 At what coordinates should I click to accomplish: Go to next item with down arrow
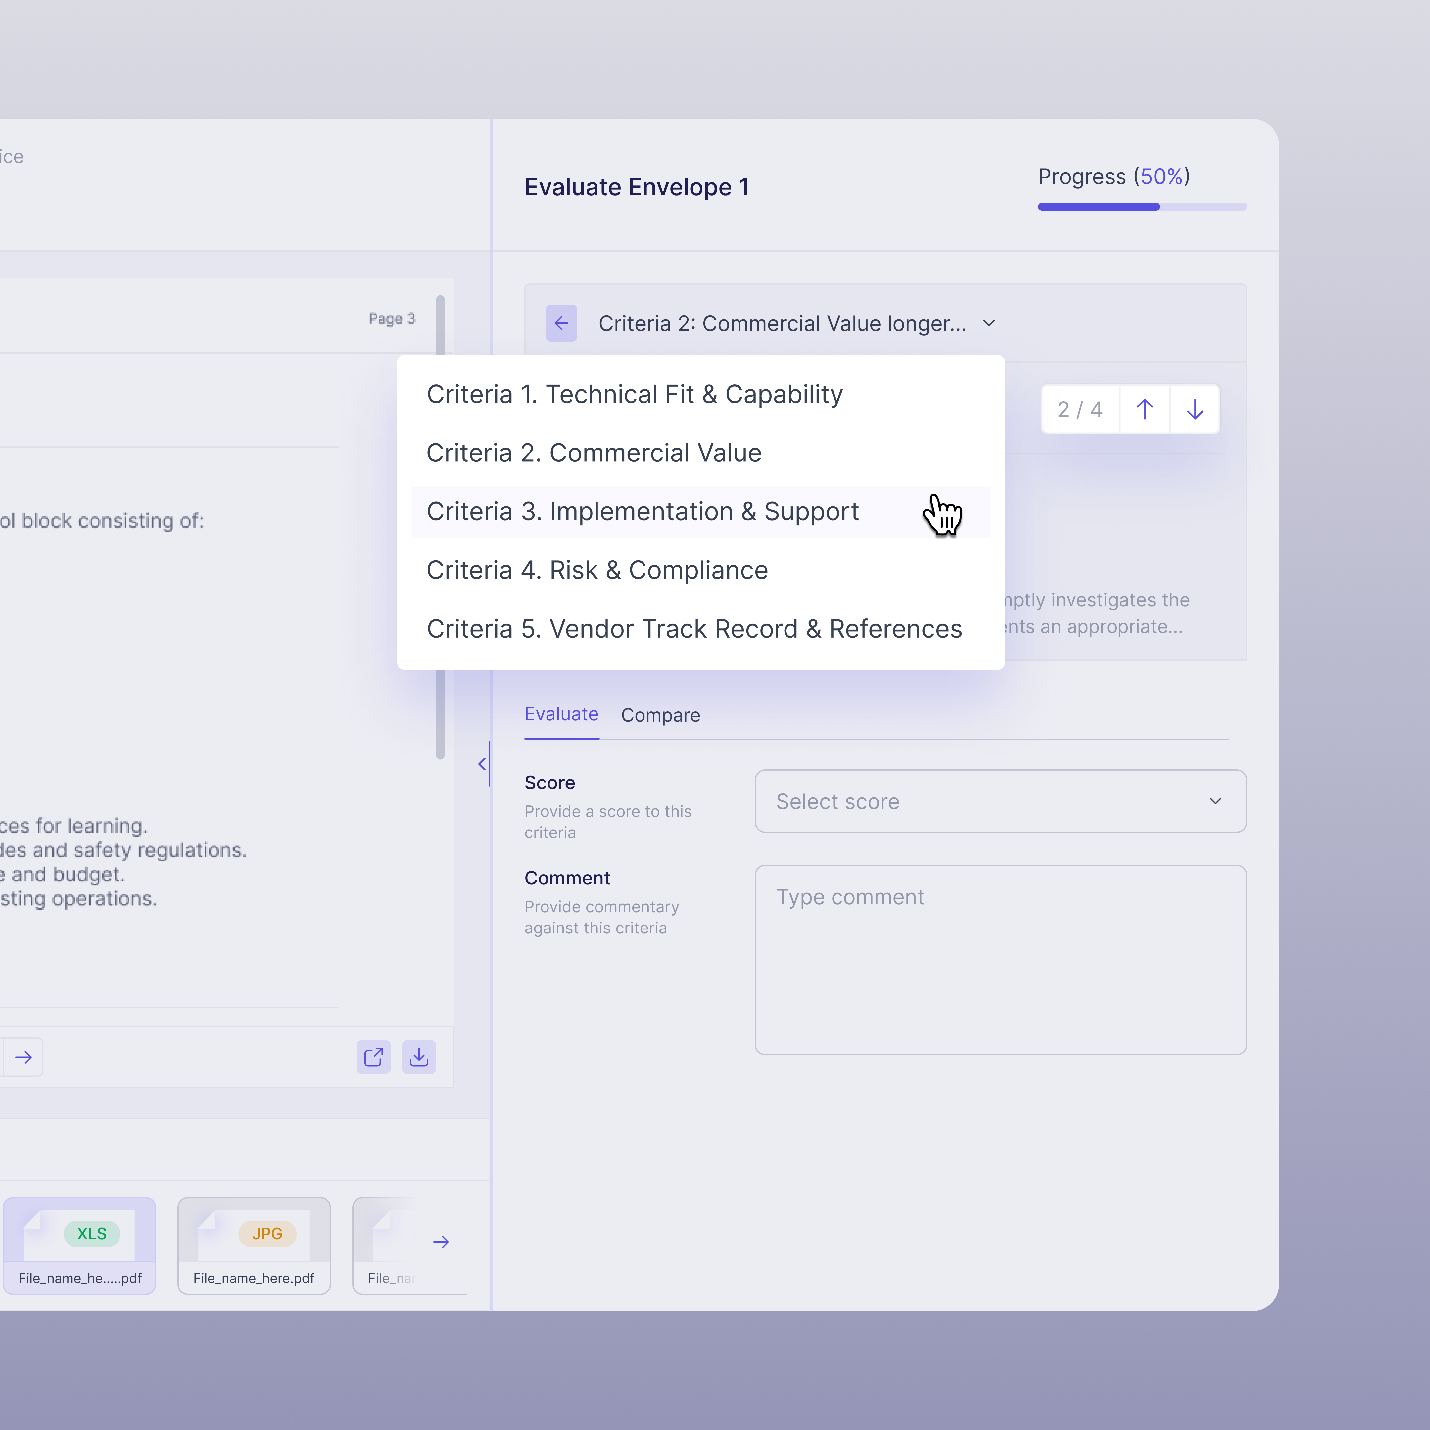click(x=1195, y=409)
